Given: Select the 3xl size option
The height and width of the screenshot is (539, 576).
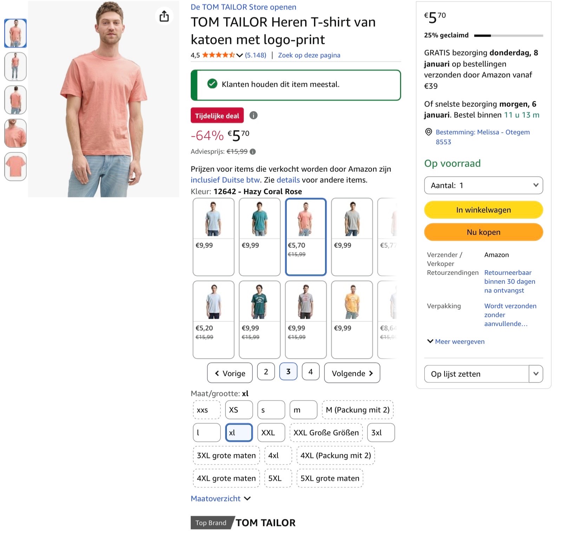Looking at the screenshot, I should tap(381, 433).
